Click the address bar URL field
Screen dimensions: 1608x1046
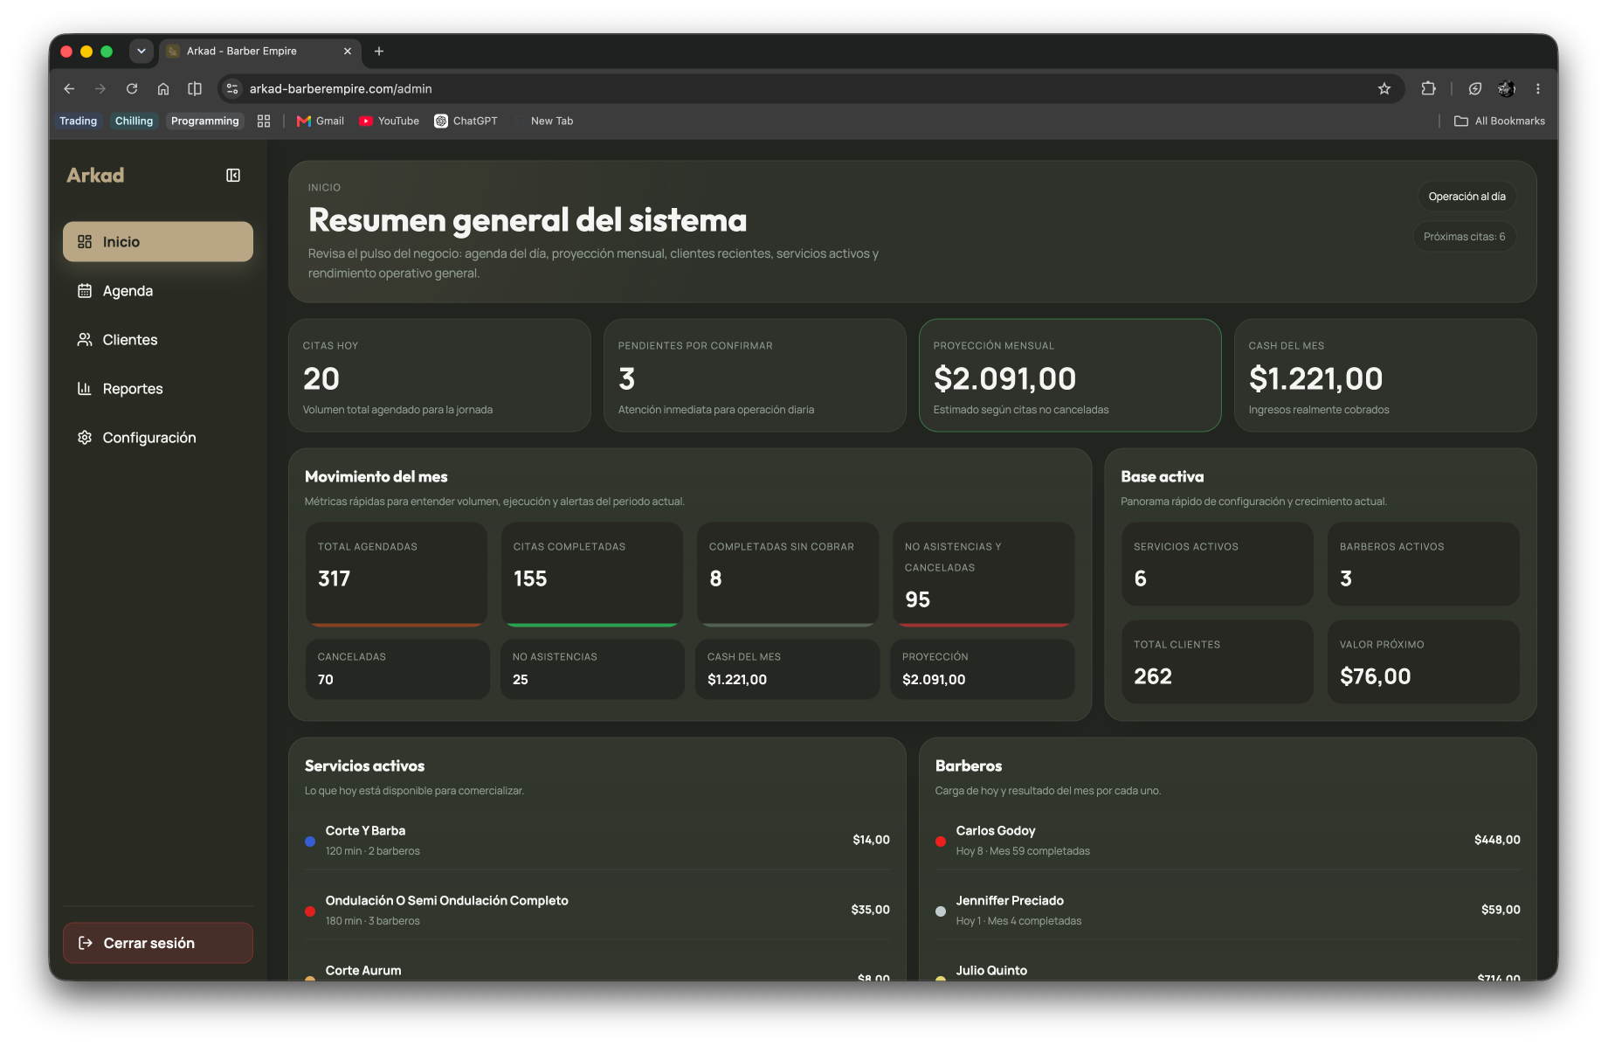pos(804,89)
